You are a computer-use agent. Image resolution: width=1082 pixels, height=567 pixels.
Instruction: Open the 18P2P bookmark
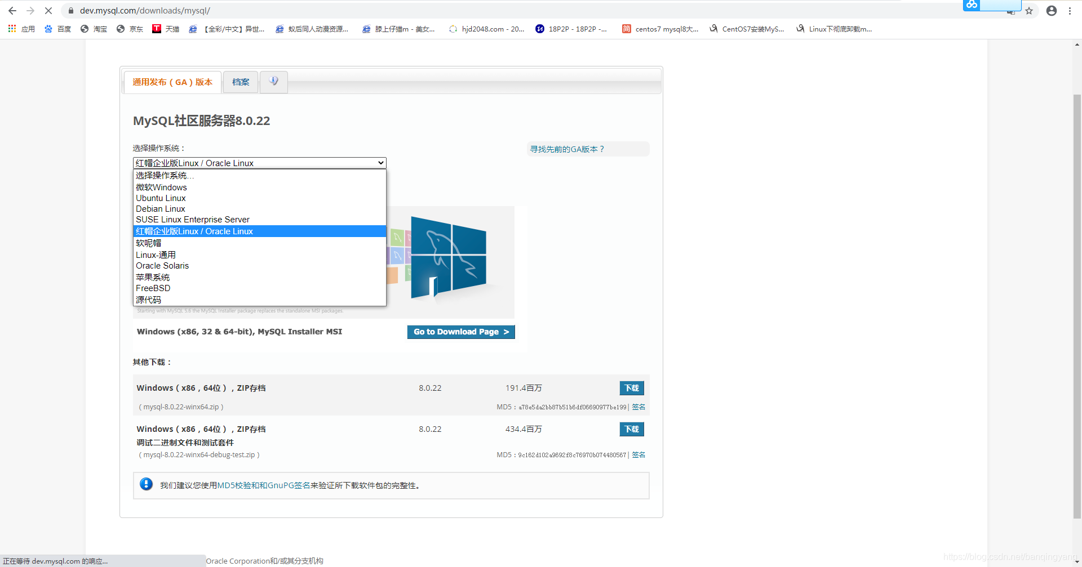point(571,29)
